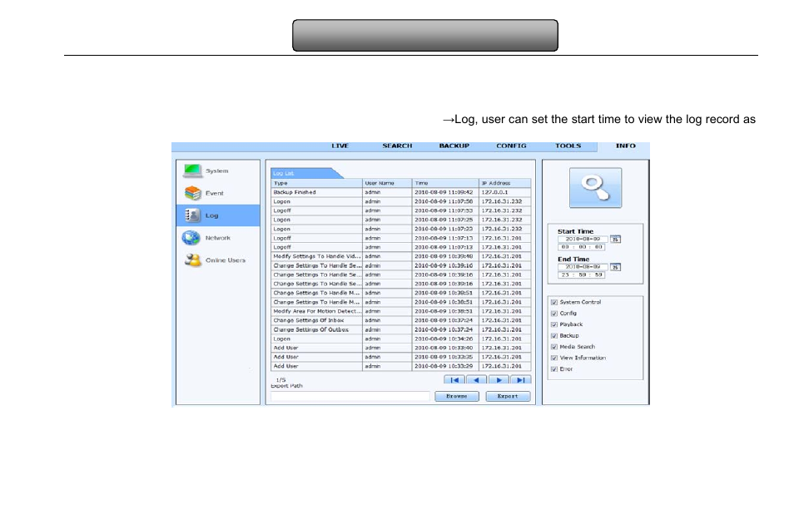
Task: Click the 2010-08-09 11:07:58 time cell
Action: [445, 201]
